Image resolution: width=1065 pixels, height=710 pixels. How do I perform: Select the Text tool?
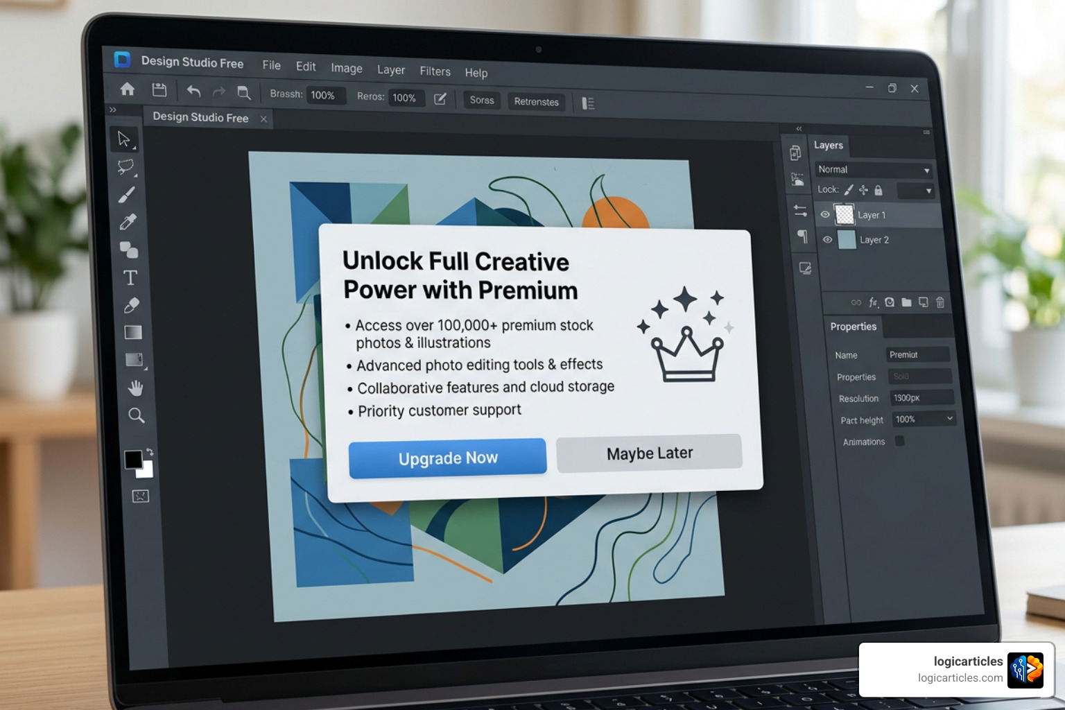(130, 277)
